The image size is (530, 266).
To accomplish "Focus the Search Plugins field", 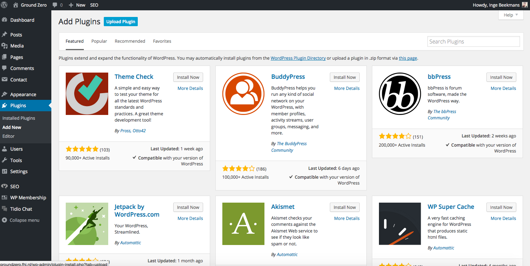I will coord(473,42).
